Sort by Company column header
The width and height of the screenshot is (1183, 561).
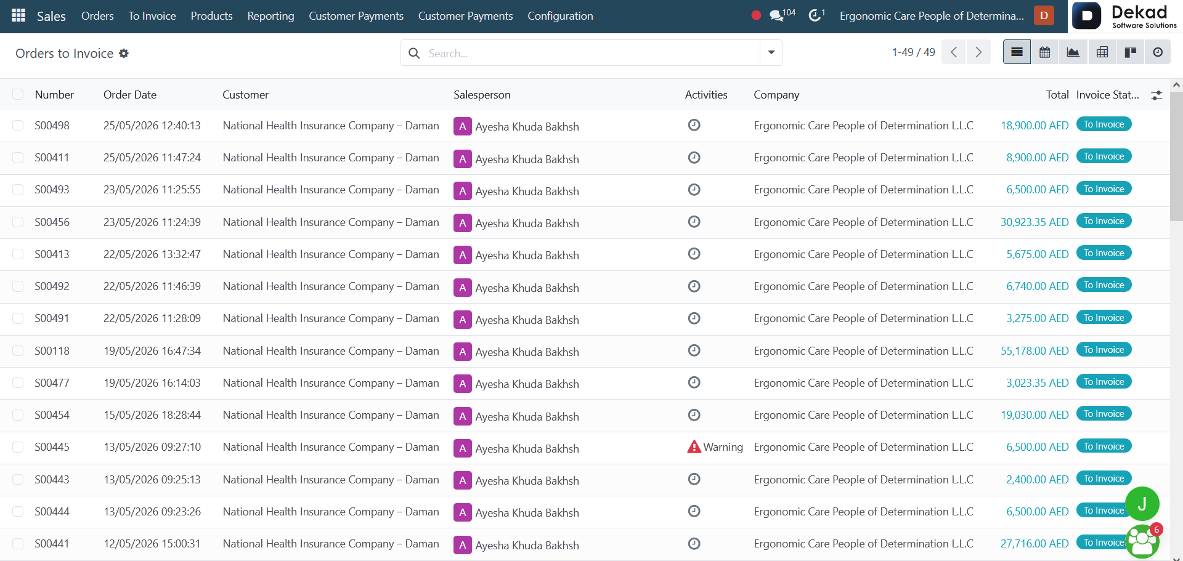click(x=776, y=95)
